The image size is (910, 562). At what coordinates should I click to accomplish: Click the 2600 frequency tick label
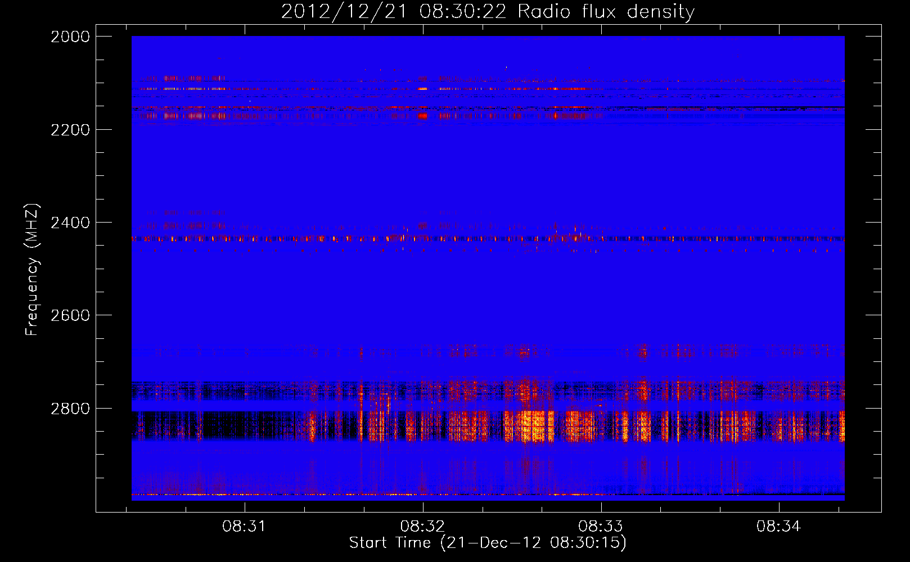(x=70, y=315)
